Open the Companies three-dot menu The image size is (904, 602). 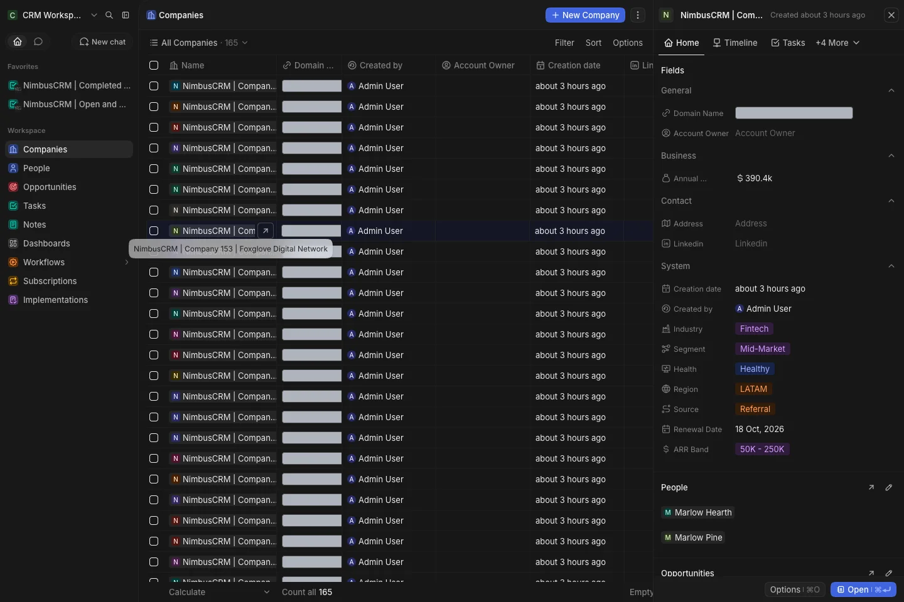pos(638,15)
